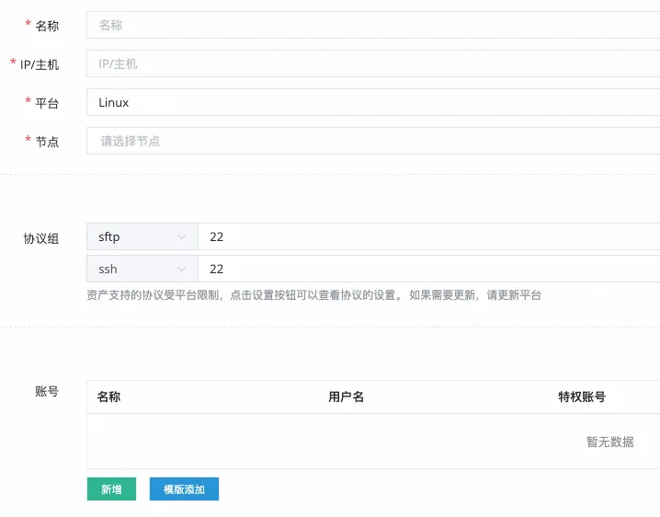Click the chevron arrow beside ssh

181,270
